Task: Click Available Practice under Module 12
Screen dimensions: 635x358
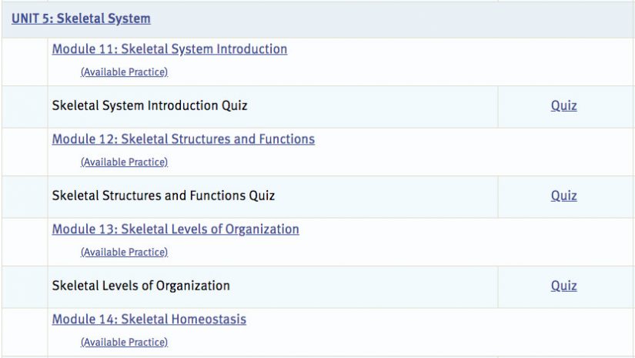Action: point(124,162)
